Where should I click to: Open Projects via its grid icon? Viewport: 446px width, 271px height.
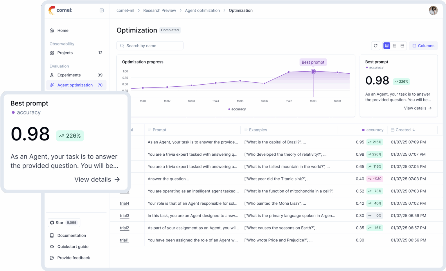[x=52, y=53]
